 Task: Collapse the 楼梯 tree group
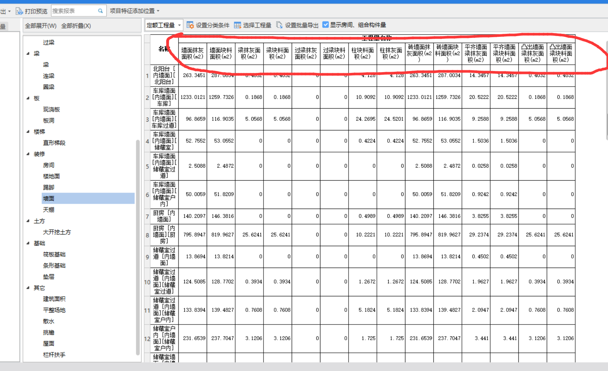coord(28,132)
